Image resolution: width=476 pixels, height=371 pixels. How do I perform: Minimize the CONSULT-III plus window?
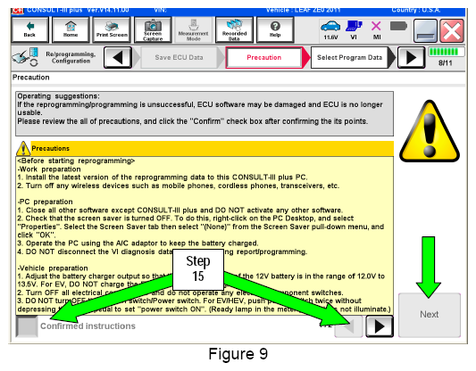[x=425, y=30]
